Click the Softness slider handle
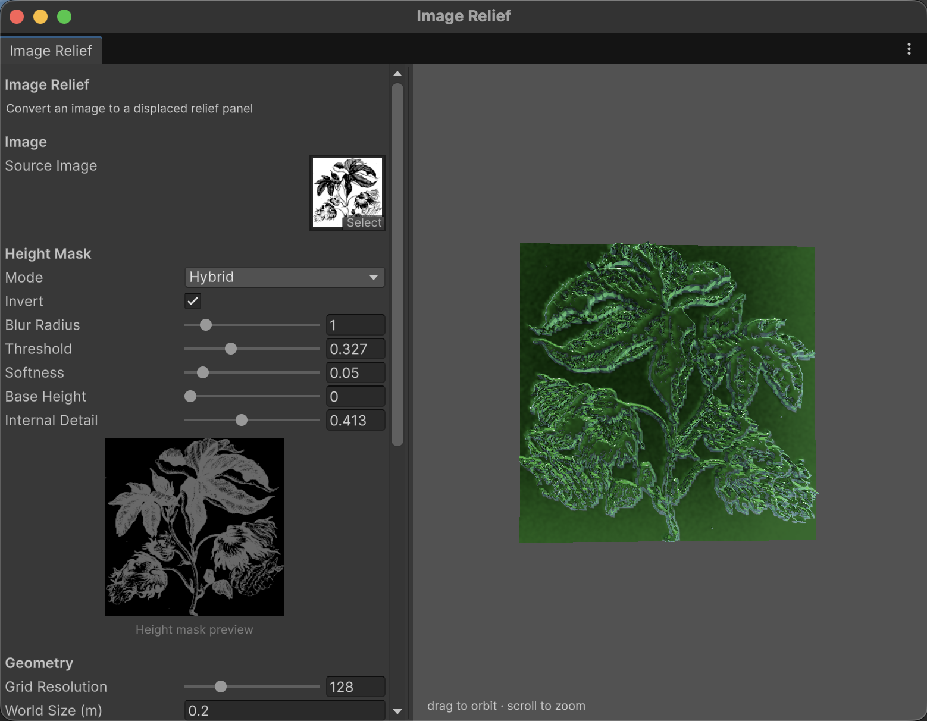The image size is (927, 721). [203, 372]
